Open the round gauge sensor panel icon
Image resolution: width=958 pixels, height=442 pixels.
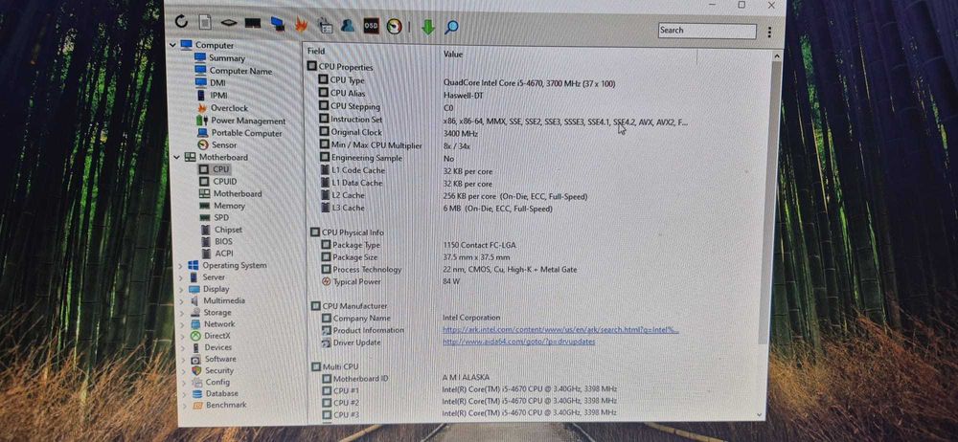394,26
